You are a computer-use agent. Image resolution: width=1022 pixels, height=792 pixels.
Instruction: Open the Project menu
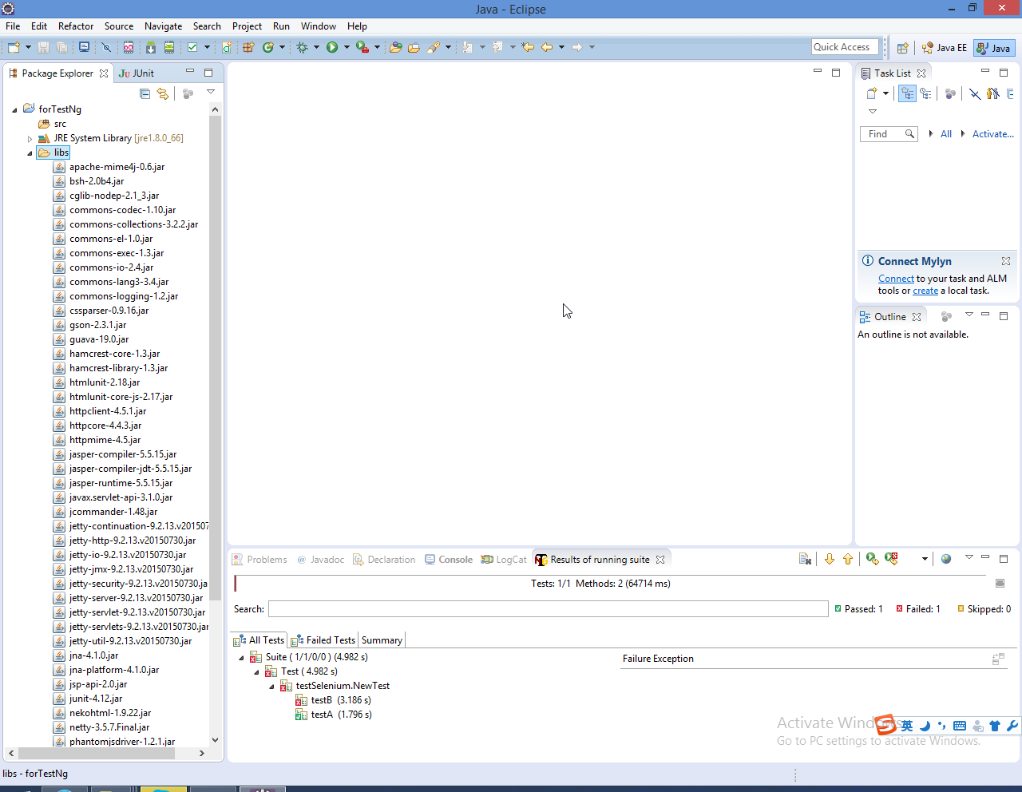247,26
